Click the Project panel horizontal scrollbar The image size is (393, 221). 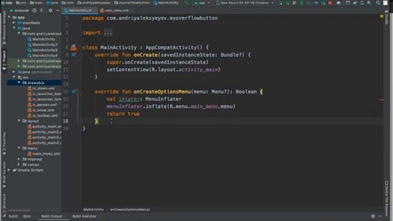tap(19, 210)
